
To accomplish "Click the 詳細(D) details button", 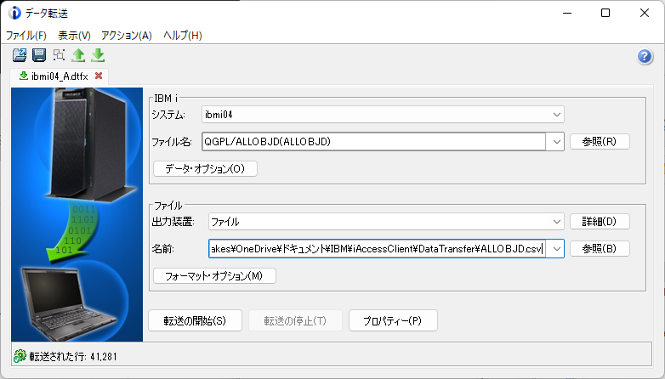I will (x=600, y=221).
